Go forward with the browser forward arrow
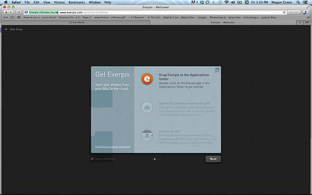Viewport: 312px width, 195px height. (x=11, y=12)
